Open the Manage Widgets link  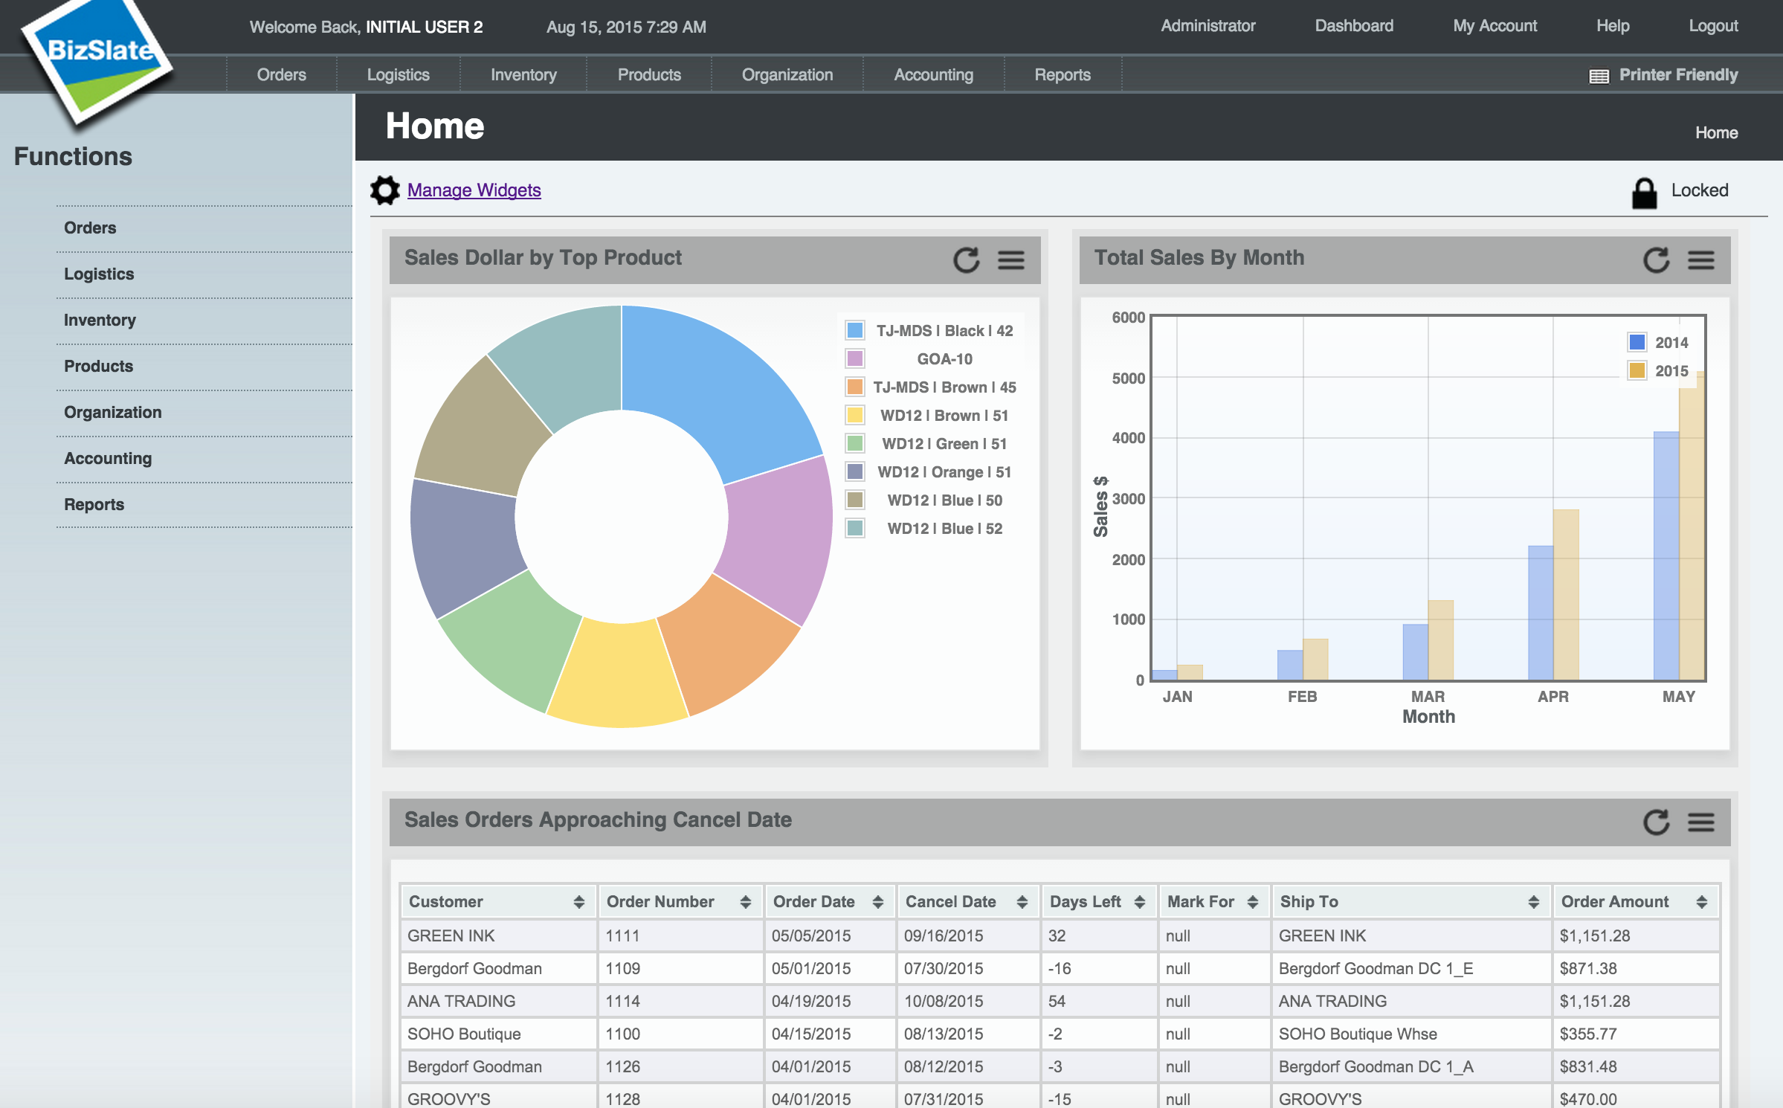474,190
